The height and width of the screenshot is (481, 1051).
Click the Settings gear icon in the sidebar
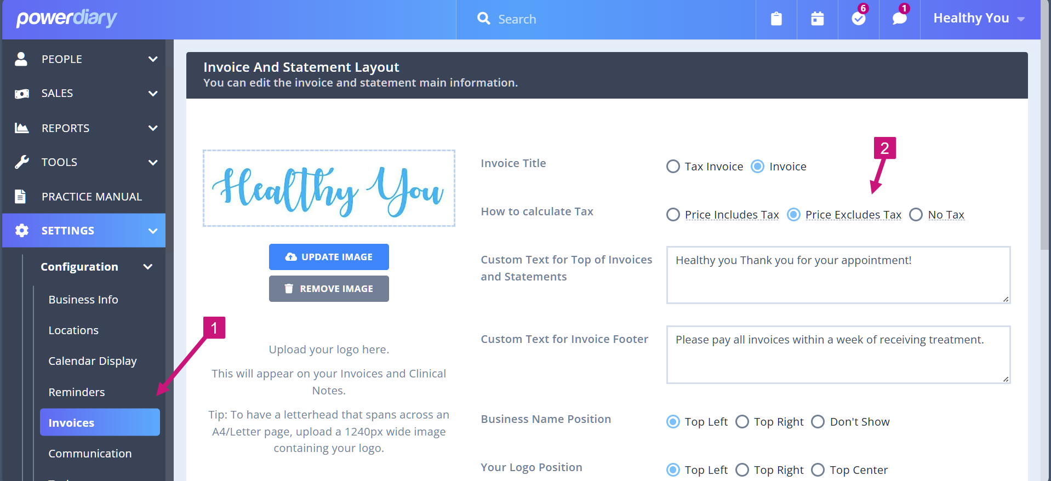[x=21, y=230]
